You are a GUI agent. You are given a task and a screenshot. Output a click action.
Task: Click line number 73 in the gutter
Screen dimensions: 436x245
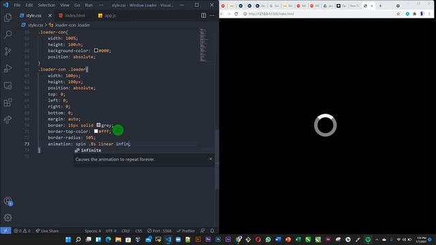27,144
